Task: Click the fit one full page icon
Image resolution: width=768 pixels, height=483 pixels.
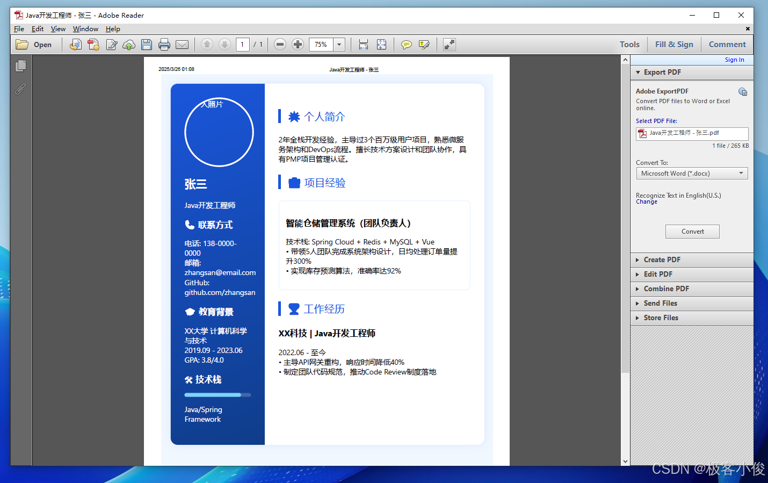Action: pos(381,45)
